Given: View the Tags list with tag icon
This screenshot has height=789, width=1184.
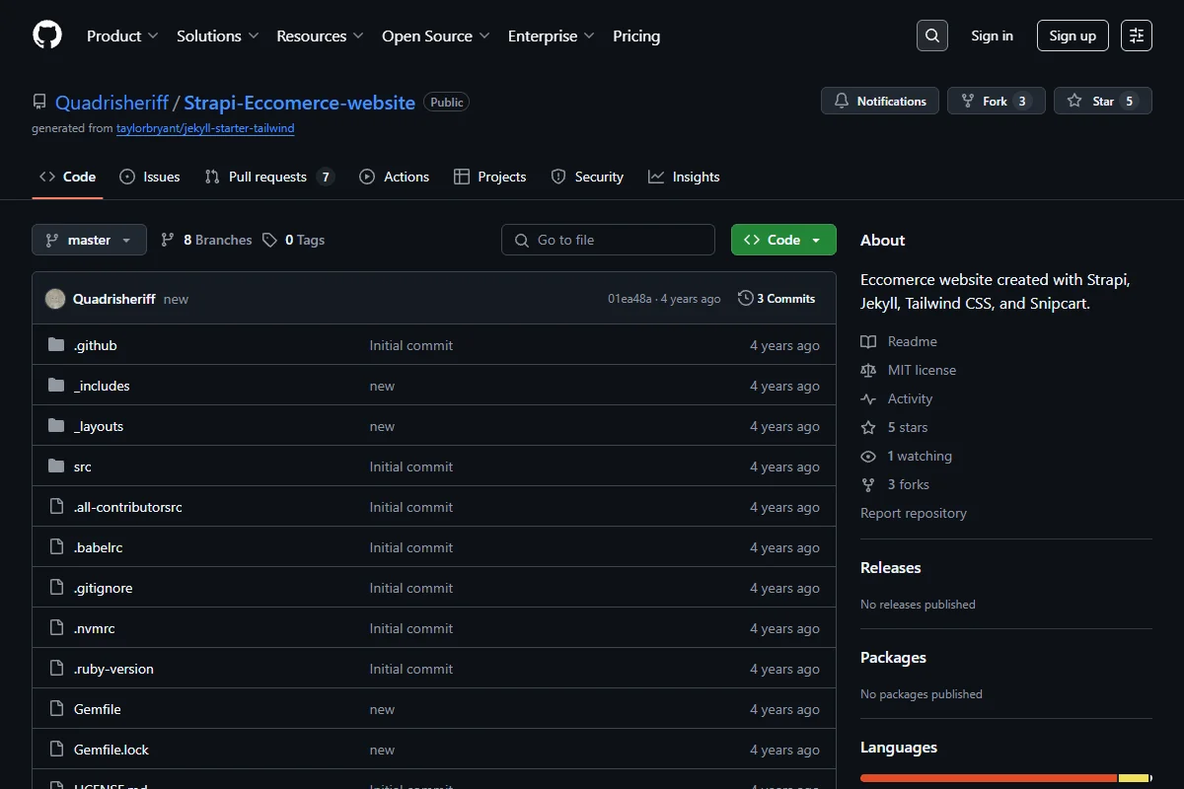Looking at the screenshot, I should [x=294, y=240].
